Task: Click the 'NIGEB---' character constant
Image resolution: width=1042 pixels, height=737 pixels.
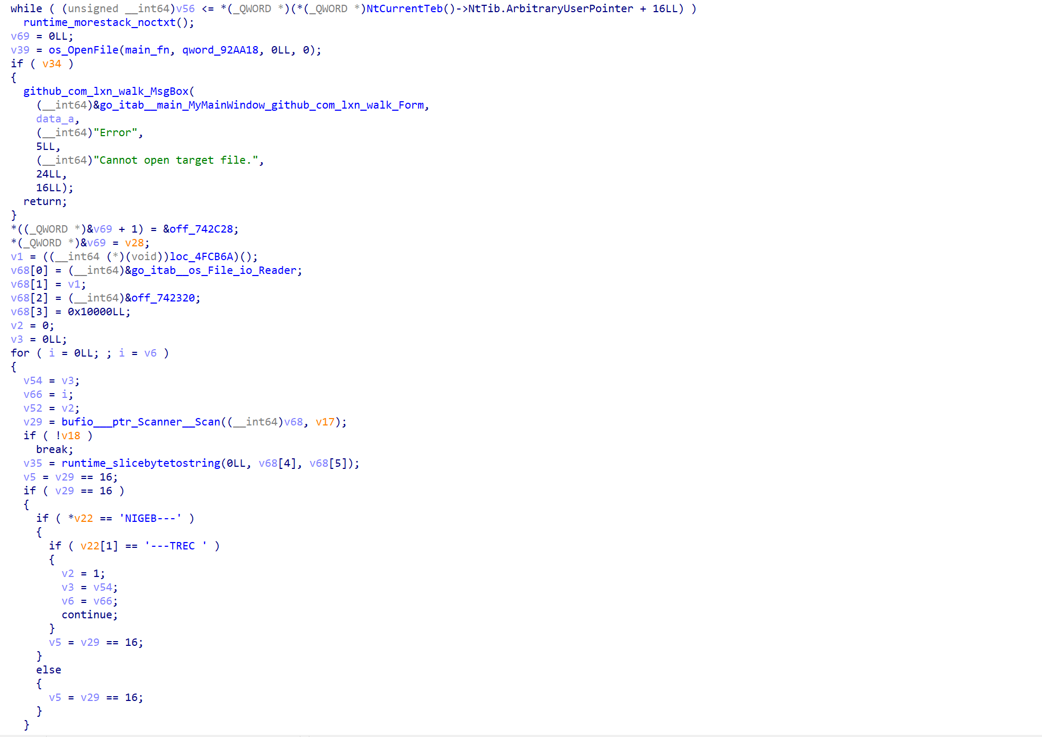Action: pyautogui.click(x=150, y=518)
